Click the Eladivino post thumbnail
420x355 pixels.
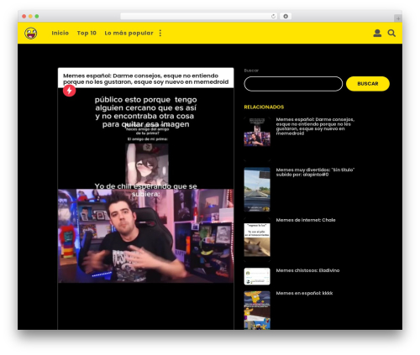coord(257,276)
